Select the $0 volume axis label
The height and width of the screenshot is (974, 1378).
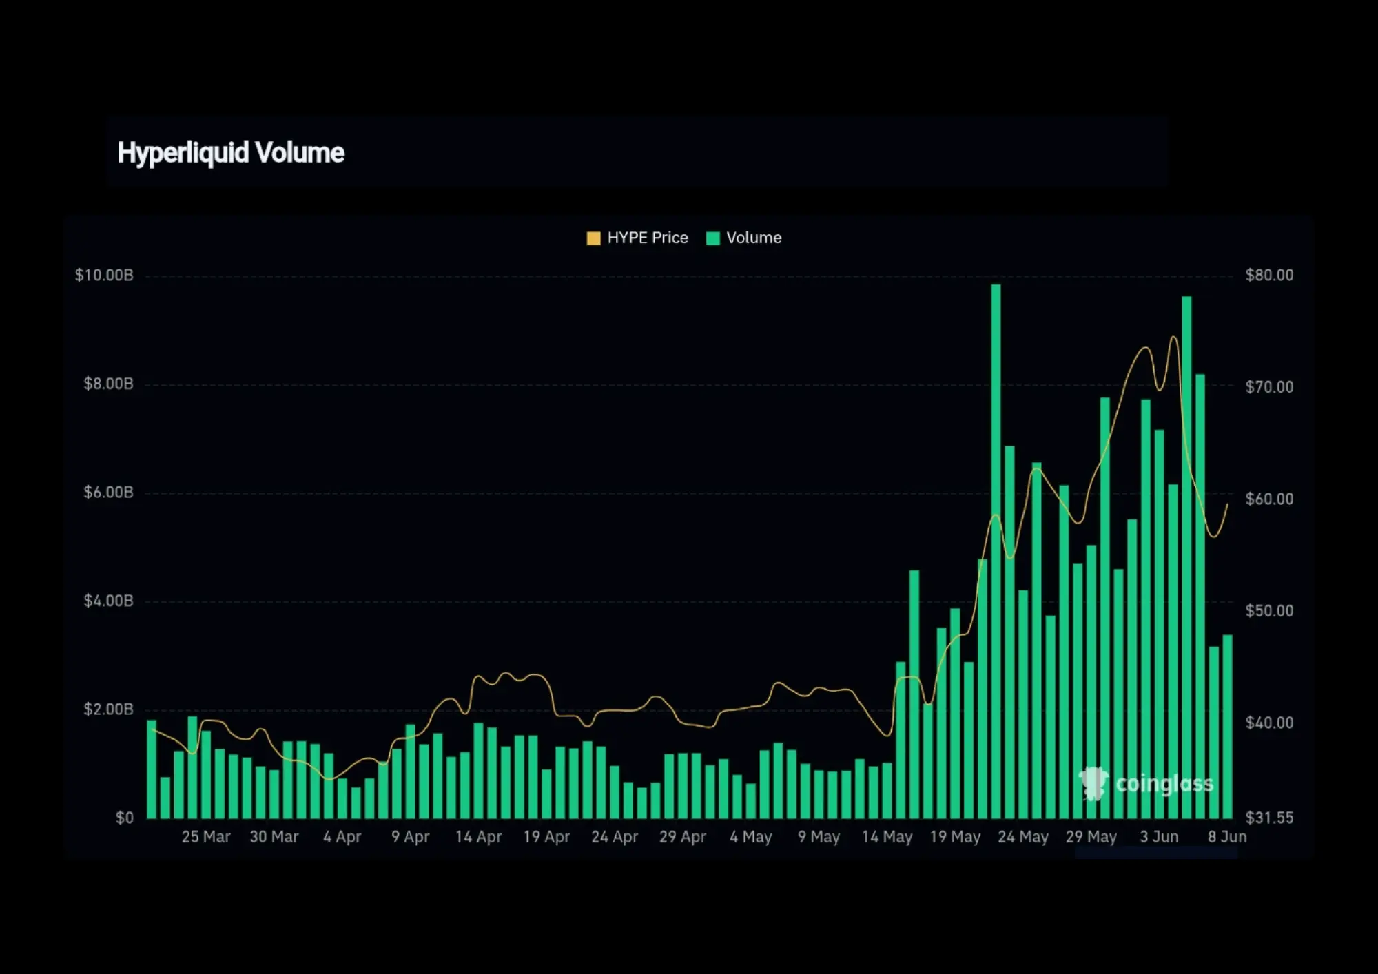125,818
